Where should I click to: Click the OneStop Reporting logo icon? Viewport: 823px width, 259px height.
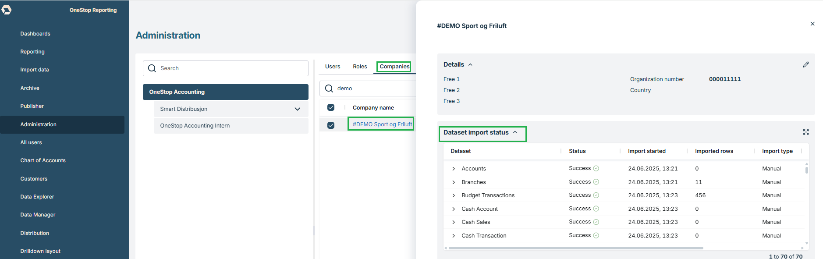[6, 10]
